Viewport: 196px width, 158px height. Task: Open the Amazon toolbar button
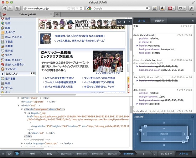163,8
